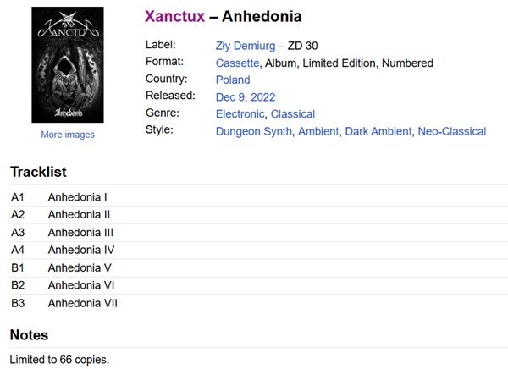
Task: Click the Anhedonia album cover thumbnail
Action: (68, 64)
